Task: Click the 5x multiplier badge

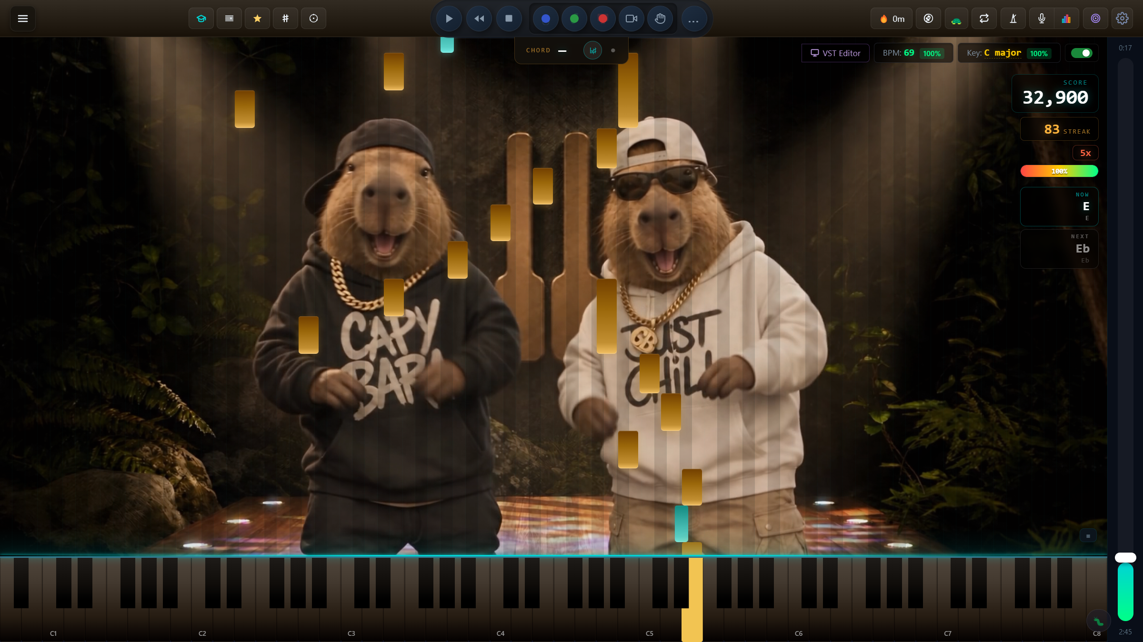Action: pos(1085,153)
